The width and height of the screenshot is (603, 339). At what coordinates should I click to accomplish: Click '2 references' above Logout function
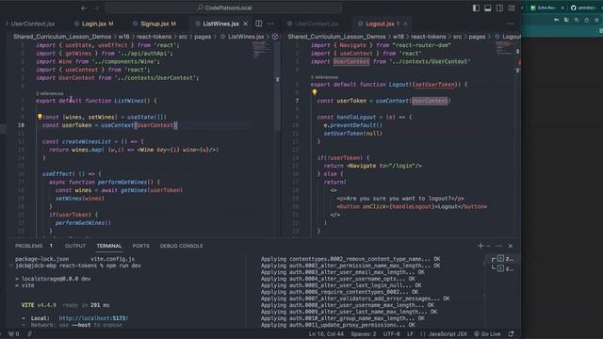click(x=324, y=77)
